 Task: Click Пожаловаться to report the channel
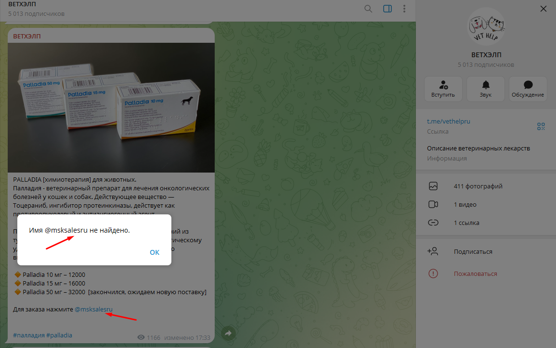486,273
